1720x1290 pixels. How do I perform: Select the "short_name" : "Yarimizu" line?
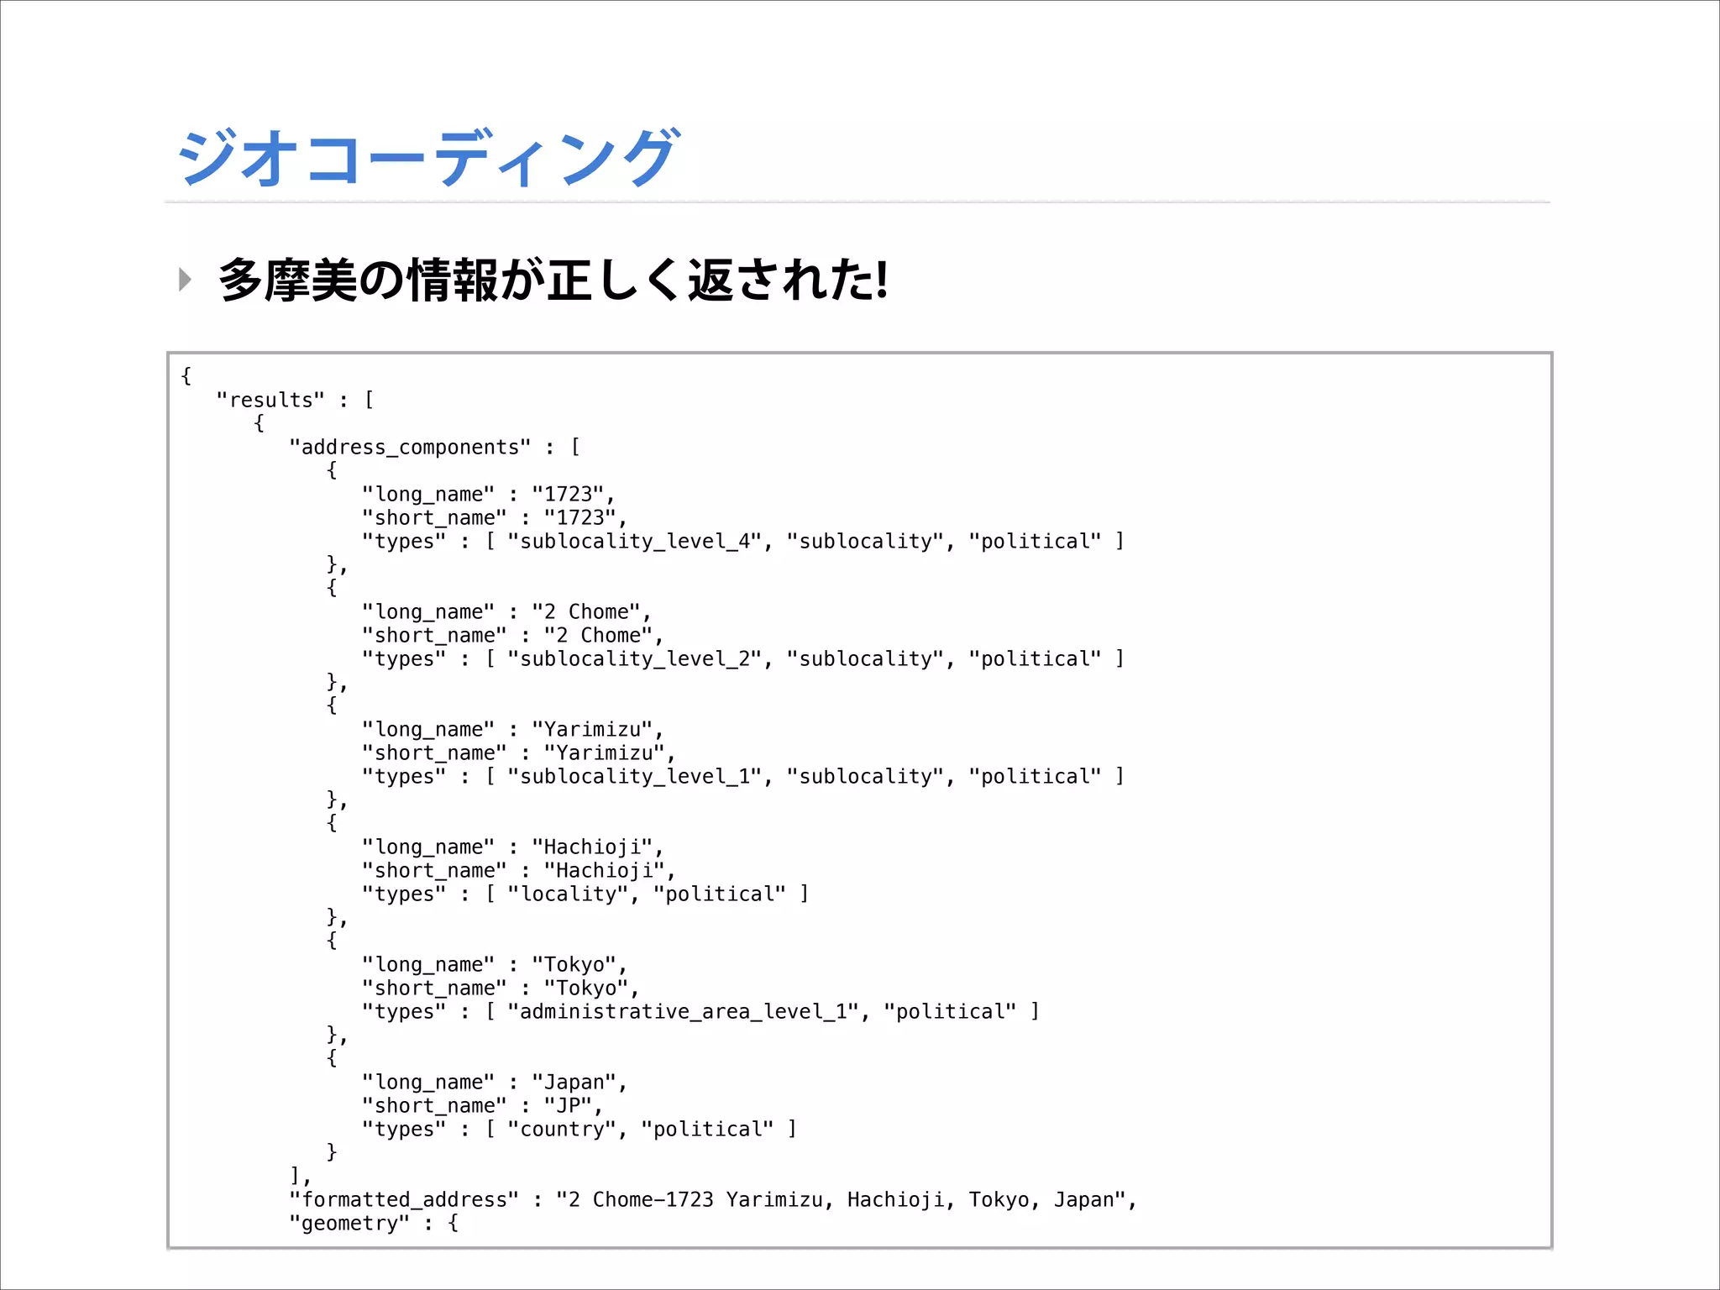[519, 752]
